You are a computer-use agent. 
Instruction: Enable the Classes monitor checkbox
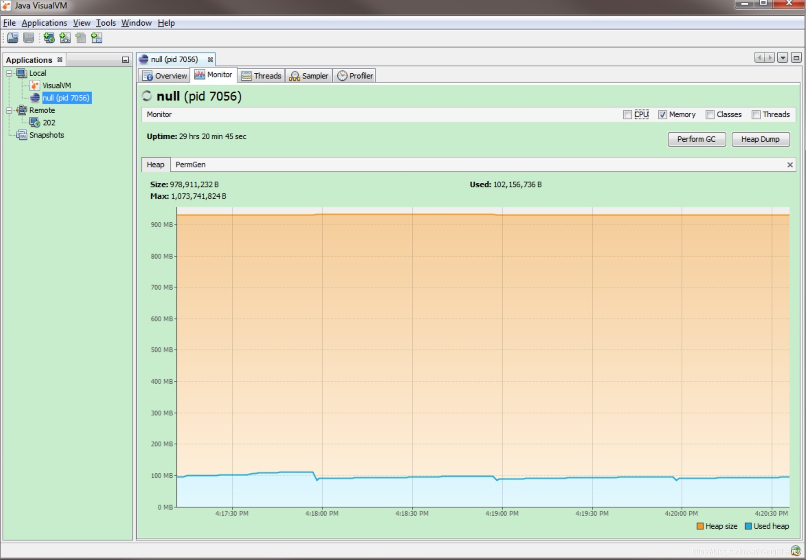tap(710, 115)
